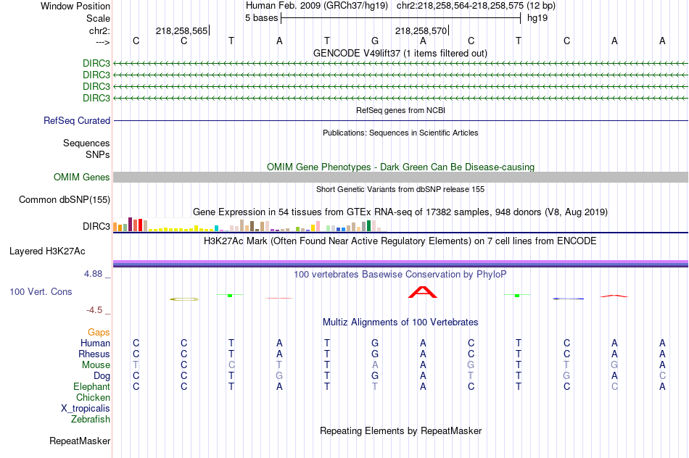The height and width of the screenshot is (458, 689).
Task: Click the Layered H3K27Ac track label
Action: [47, 251]
